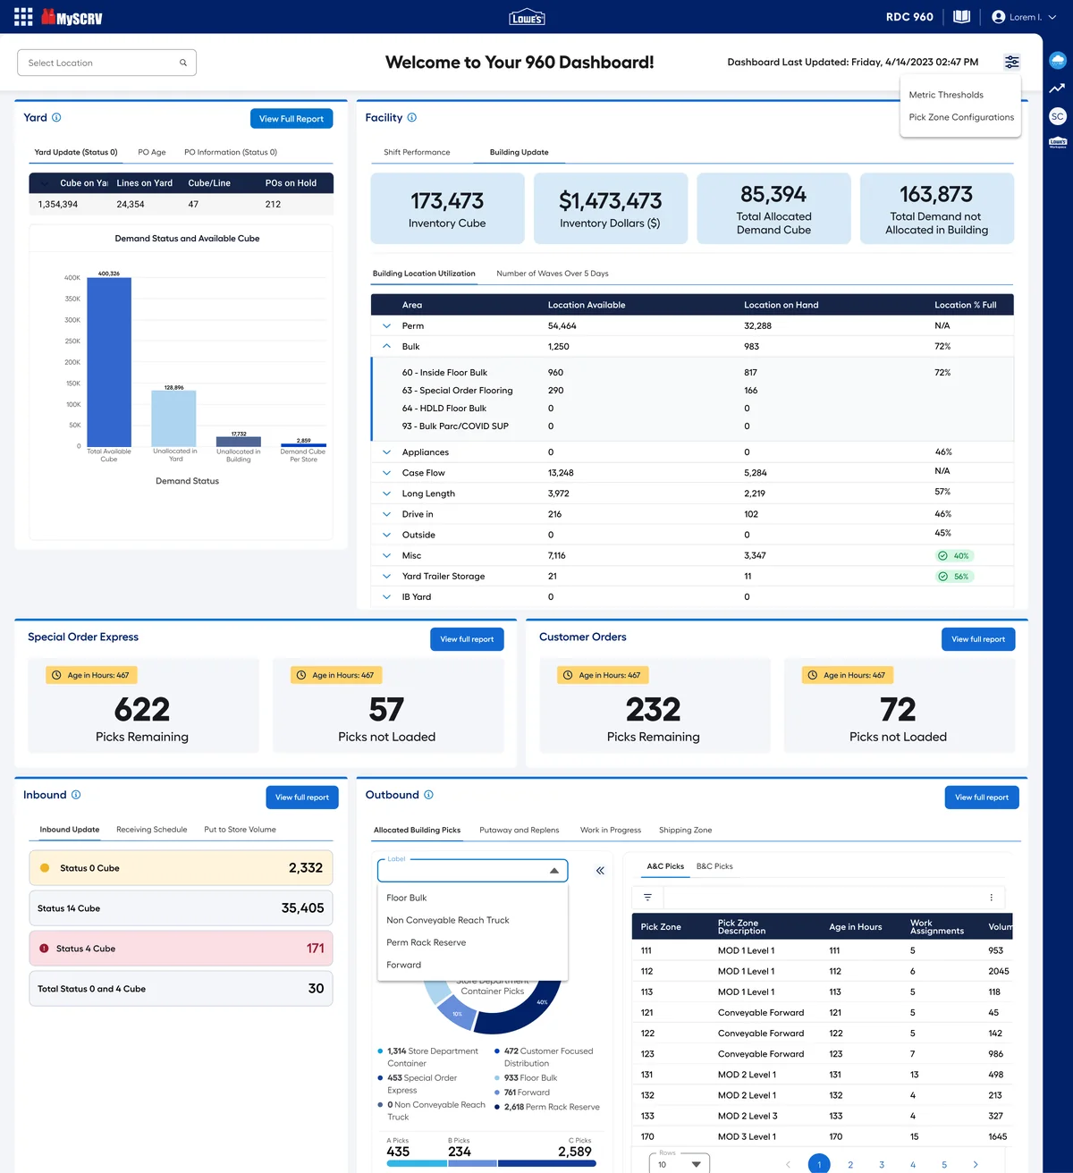
Task: Click the C Picks progress bar segment
Action: (546, 1163)
